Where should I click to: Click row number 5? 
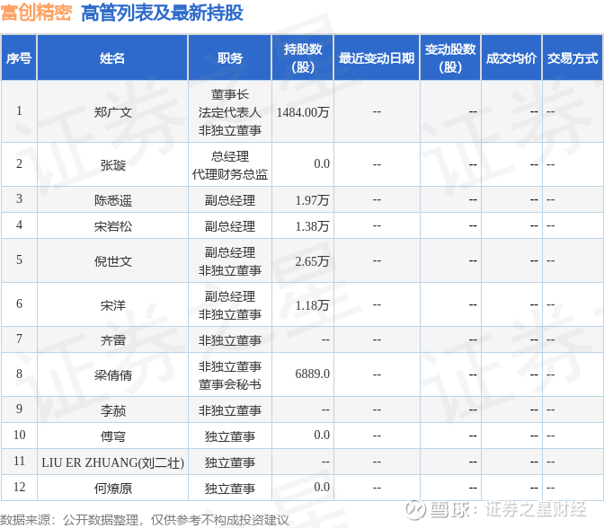(19, 260)
